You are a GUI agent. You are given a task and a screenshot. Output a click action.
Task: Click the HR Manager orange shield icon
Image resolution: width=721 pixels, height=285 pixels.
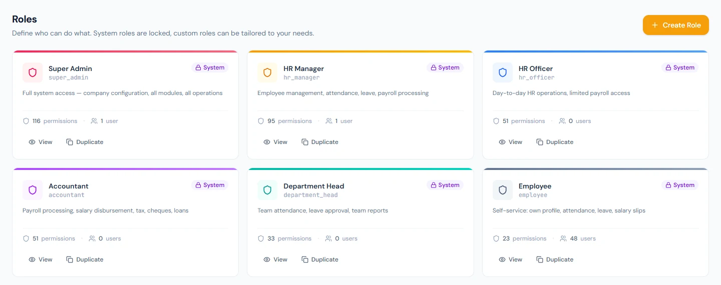click(267, 72)
